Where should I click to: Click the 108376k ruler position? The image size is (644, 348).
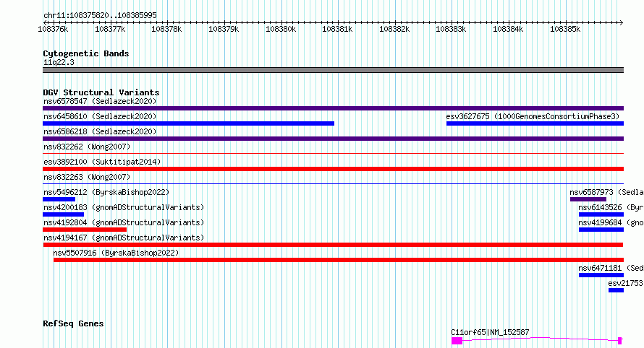tap(53, 29)
